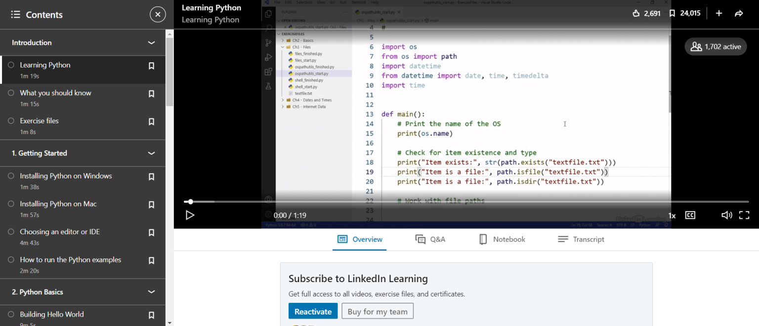759x326 pixels.
Task: Enter fullscreen mode on the video player
Action: point(744,215)
